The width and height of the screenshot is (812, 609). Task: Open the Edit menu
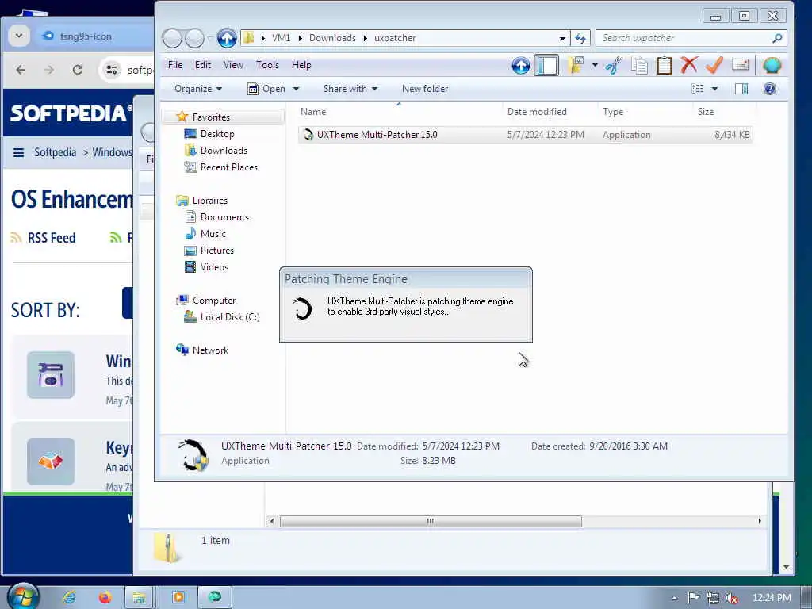[202, 65]
